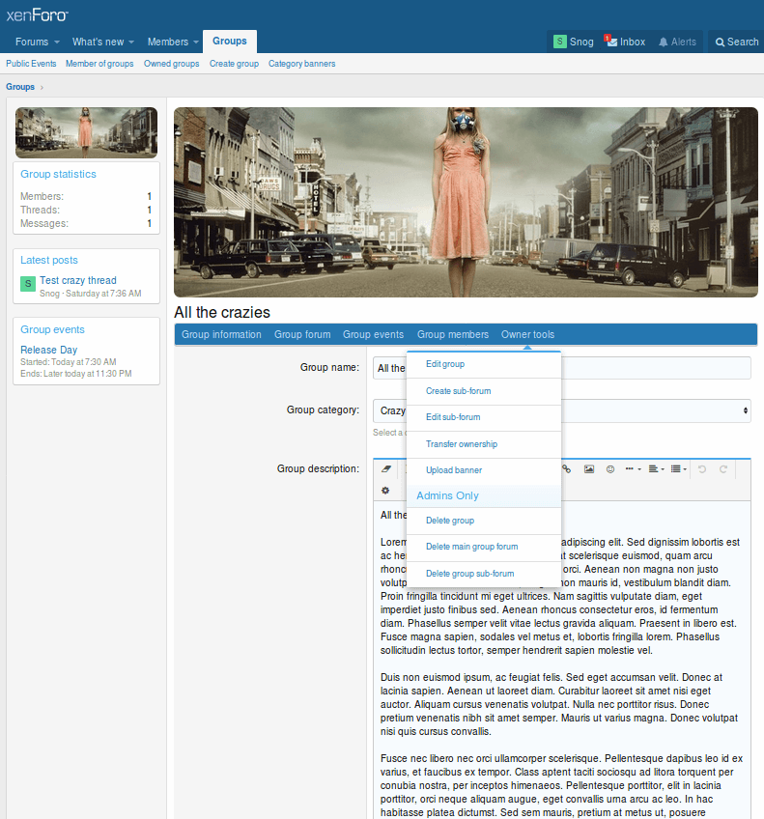
Task: Open the Test crazy thread link
Action: 78,280
